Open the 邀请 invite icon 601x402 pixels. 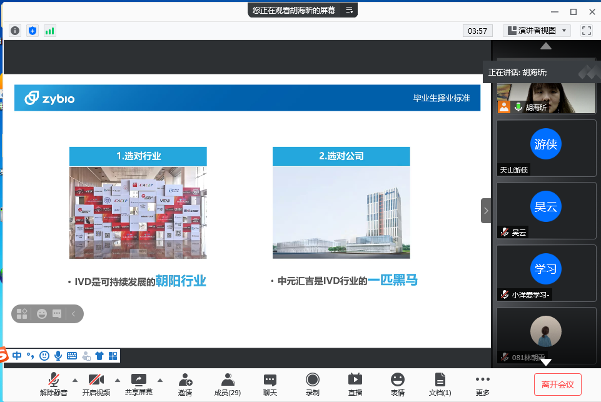pos(185,384)
